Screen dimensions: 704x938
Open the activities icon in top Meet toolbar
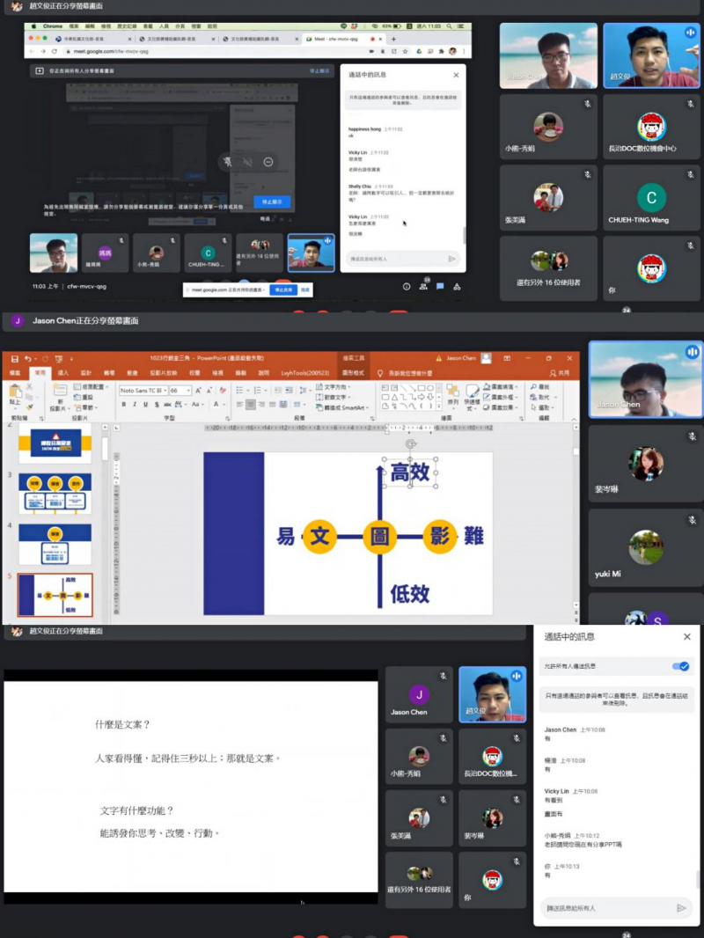(457, 286)
